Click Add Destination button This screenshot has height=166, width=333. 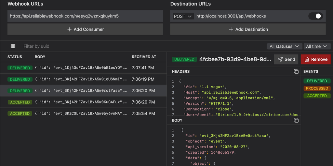[x=248, y=29]
